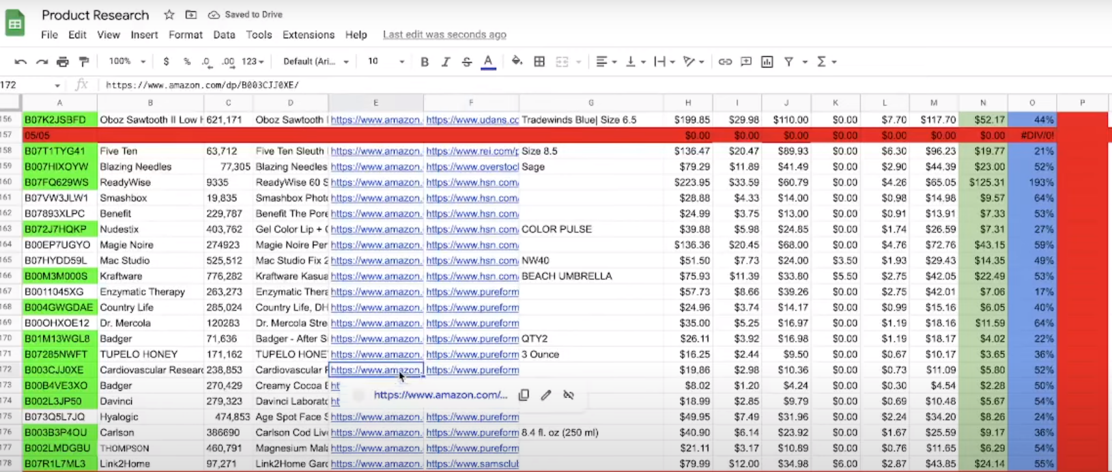Open the filter views dropdown arrow
This screenshot has height=472, width=1112.
click(x=805, y=62)
